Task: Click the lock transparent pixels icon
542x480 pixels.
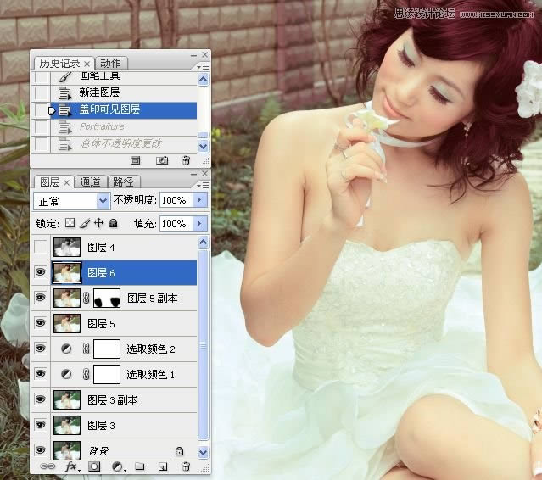Action: click(x=70, y=224)
